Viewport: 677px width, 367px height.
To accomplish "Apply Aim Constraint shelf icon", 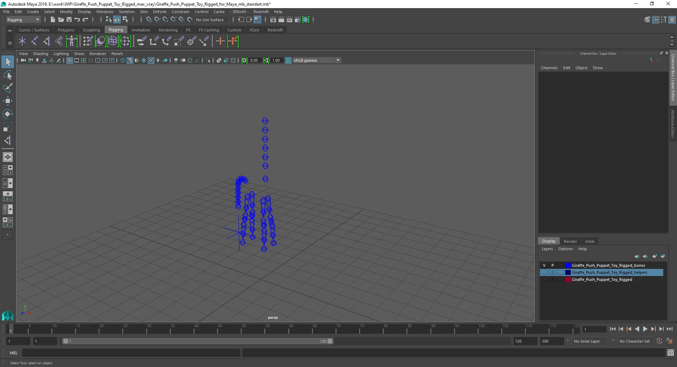I will (x=191, y=41).
